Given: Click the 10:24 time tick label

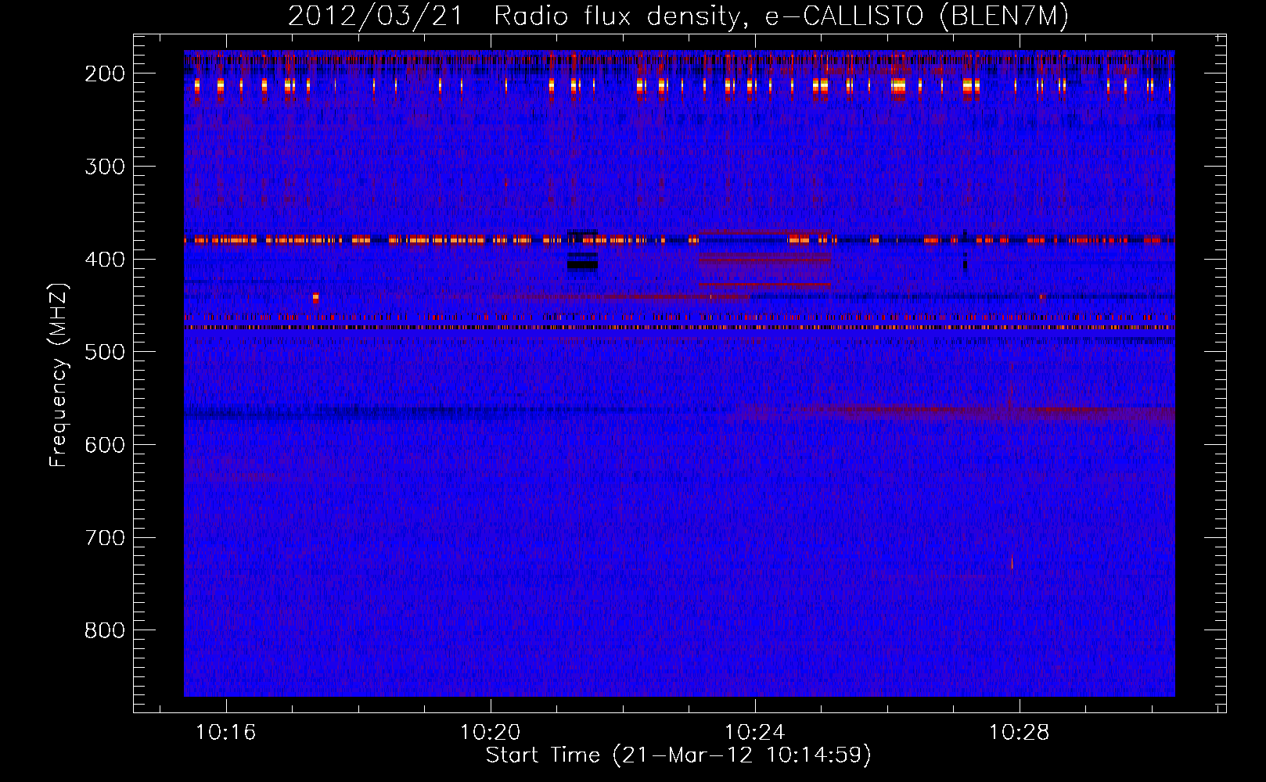Looking at the screenshot, I should (754, 733).
